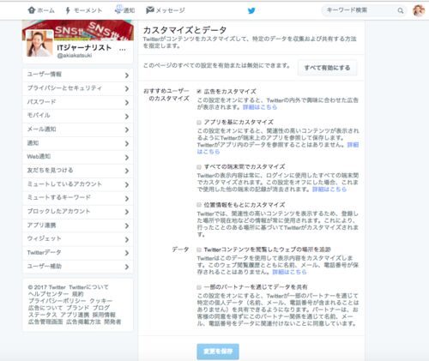Image resolution: width=429 pixels, height=361 pixels.
Task: Open Moments lightning bolt icon
Action: 68,10
